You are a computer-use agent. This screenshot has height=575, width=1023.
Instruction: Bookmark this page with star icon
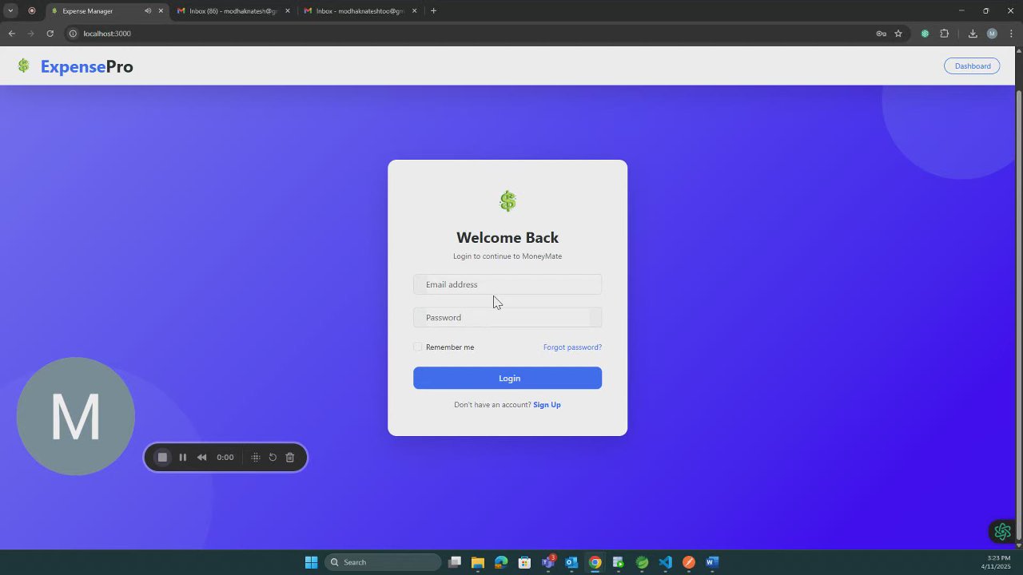898,34
